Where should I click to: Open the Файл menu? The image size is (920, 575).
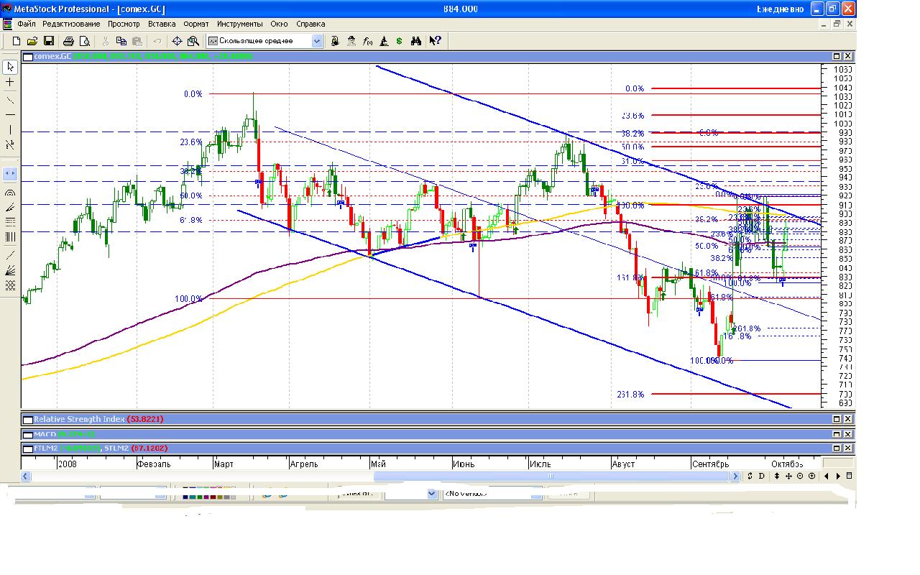tap(26, 24)
